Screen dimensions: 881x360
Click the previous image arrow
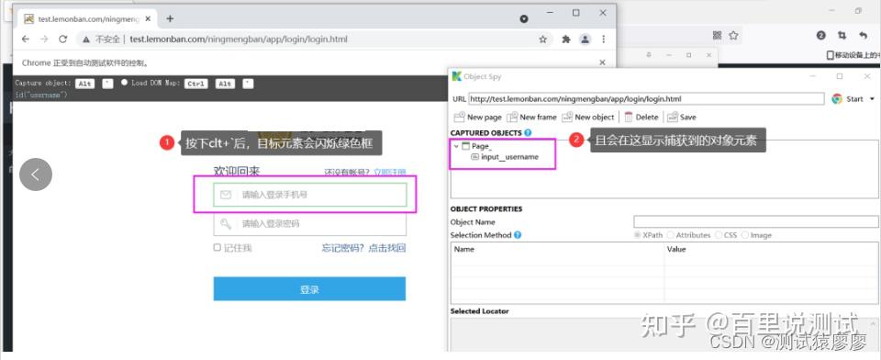pos(36,174)
